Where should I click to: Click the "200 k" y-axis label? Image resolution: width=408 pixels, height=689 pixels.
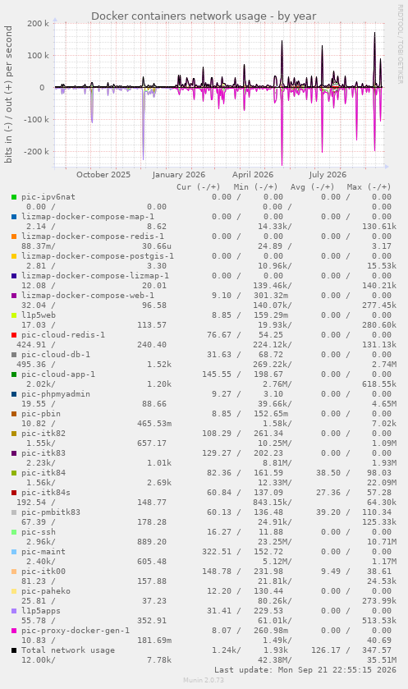tap(39, 23)
